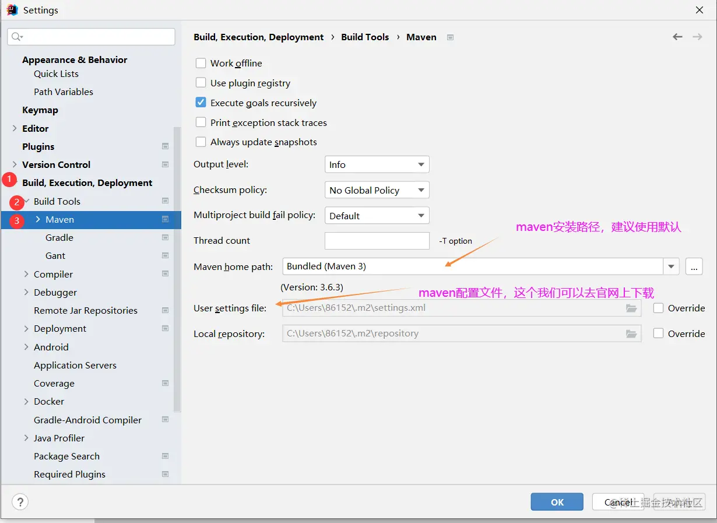Click the project-level icon beside Package Search
The image size is (717, 523).
tap(166, 456)
